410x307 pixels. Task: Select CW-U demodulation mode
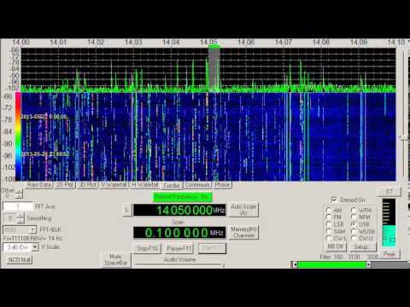[354, 238]
